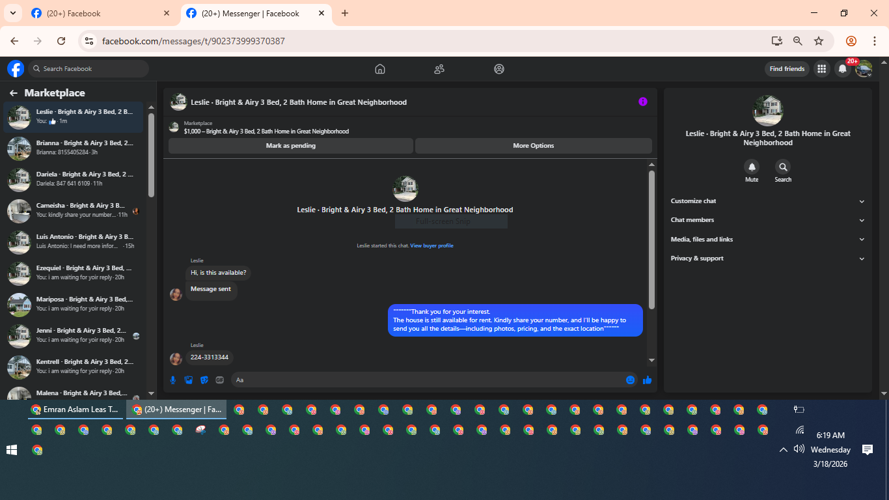Open the listing thumbnail in right panel
Viewport: 889px width, 500px height.
(768, 111)
